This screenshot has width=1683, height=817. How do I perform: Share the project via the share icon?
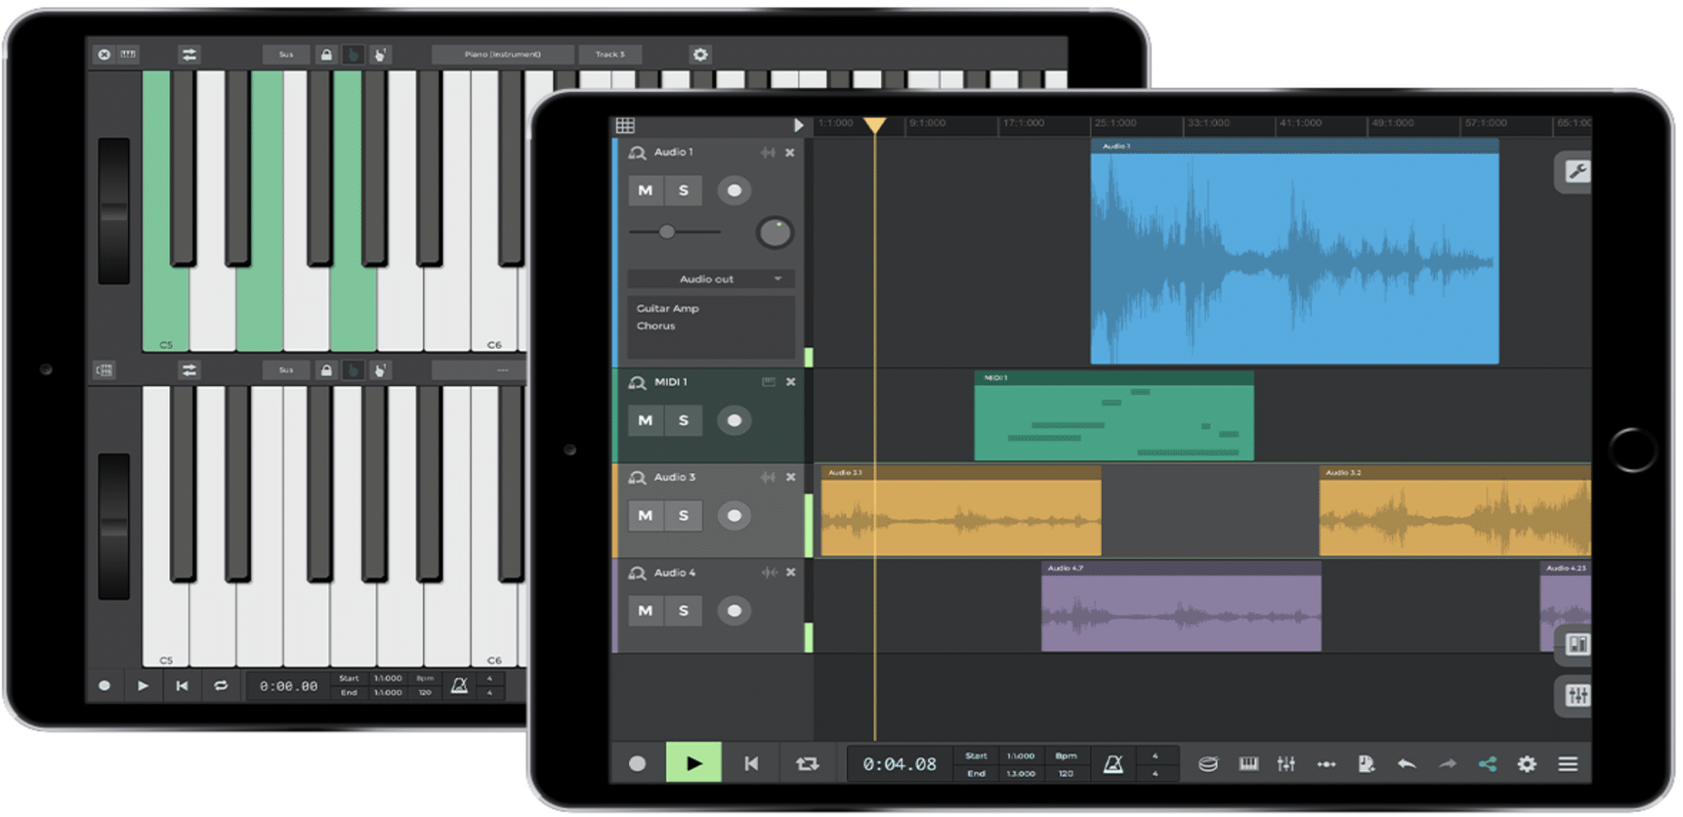[x=1489, y=763]
